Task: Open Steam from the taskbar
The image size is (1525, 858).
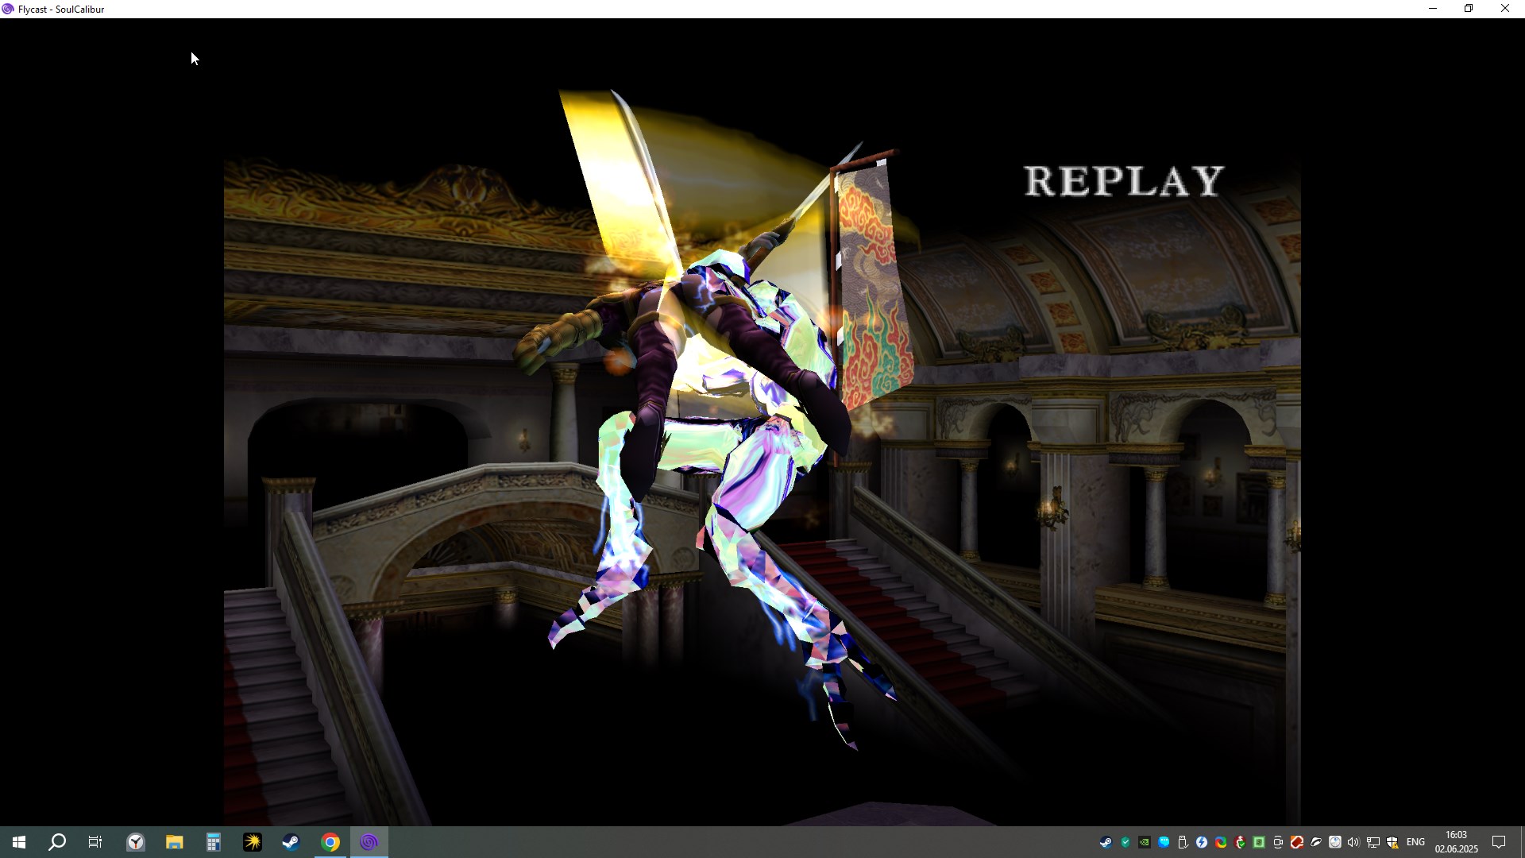Action: click(x=291, y=842)
